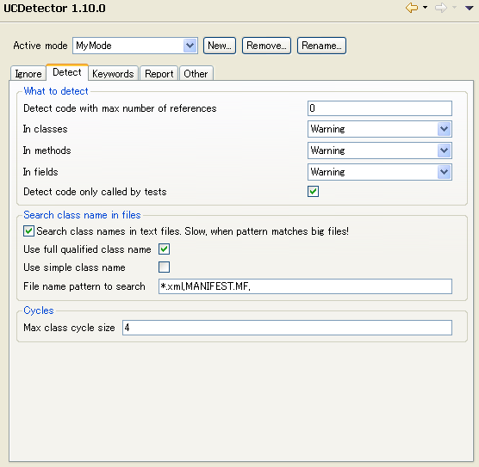Screen dimensions: 479x467
Task: Expand the In classes Warning dropdown
Action: click(444, 129)
